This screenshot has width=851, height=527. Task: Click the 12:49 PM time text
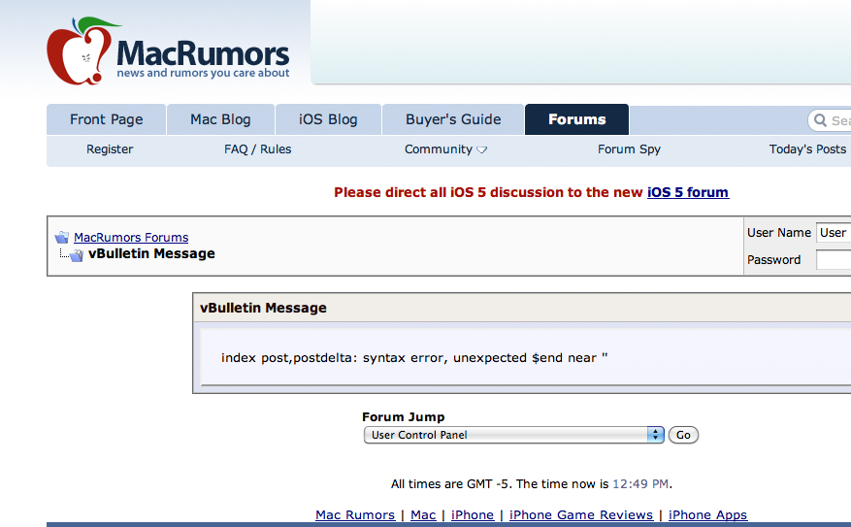tap(640, 484)
